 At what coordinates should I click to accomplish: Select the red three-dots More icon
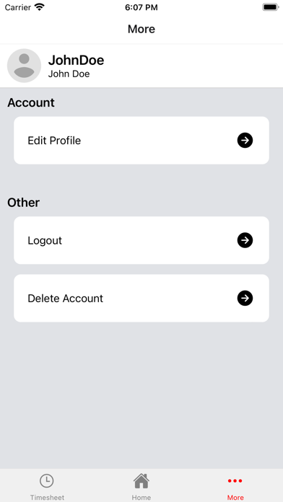[x=235, y=481]
